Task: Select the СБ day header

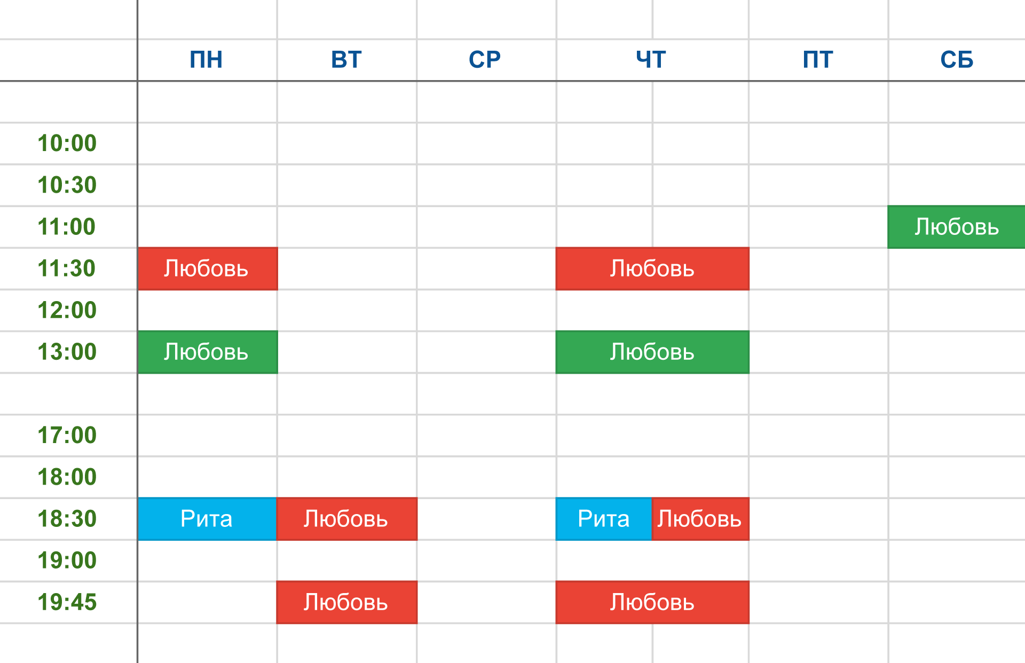Action: click(x=957, y=60)
